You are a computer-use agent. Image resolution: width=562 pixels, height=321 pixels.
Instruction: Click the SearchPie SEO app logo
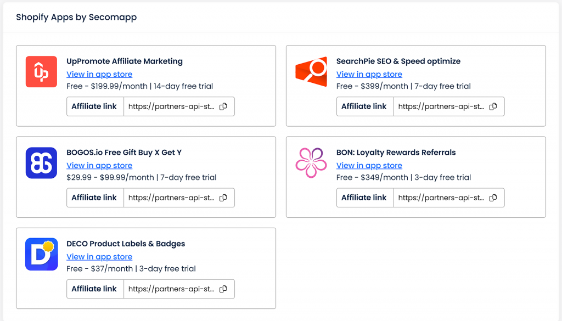pyautogui.click(x=311, y=72)
